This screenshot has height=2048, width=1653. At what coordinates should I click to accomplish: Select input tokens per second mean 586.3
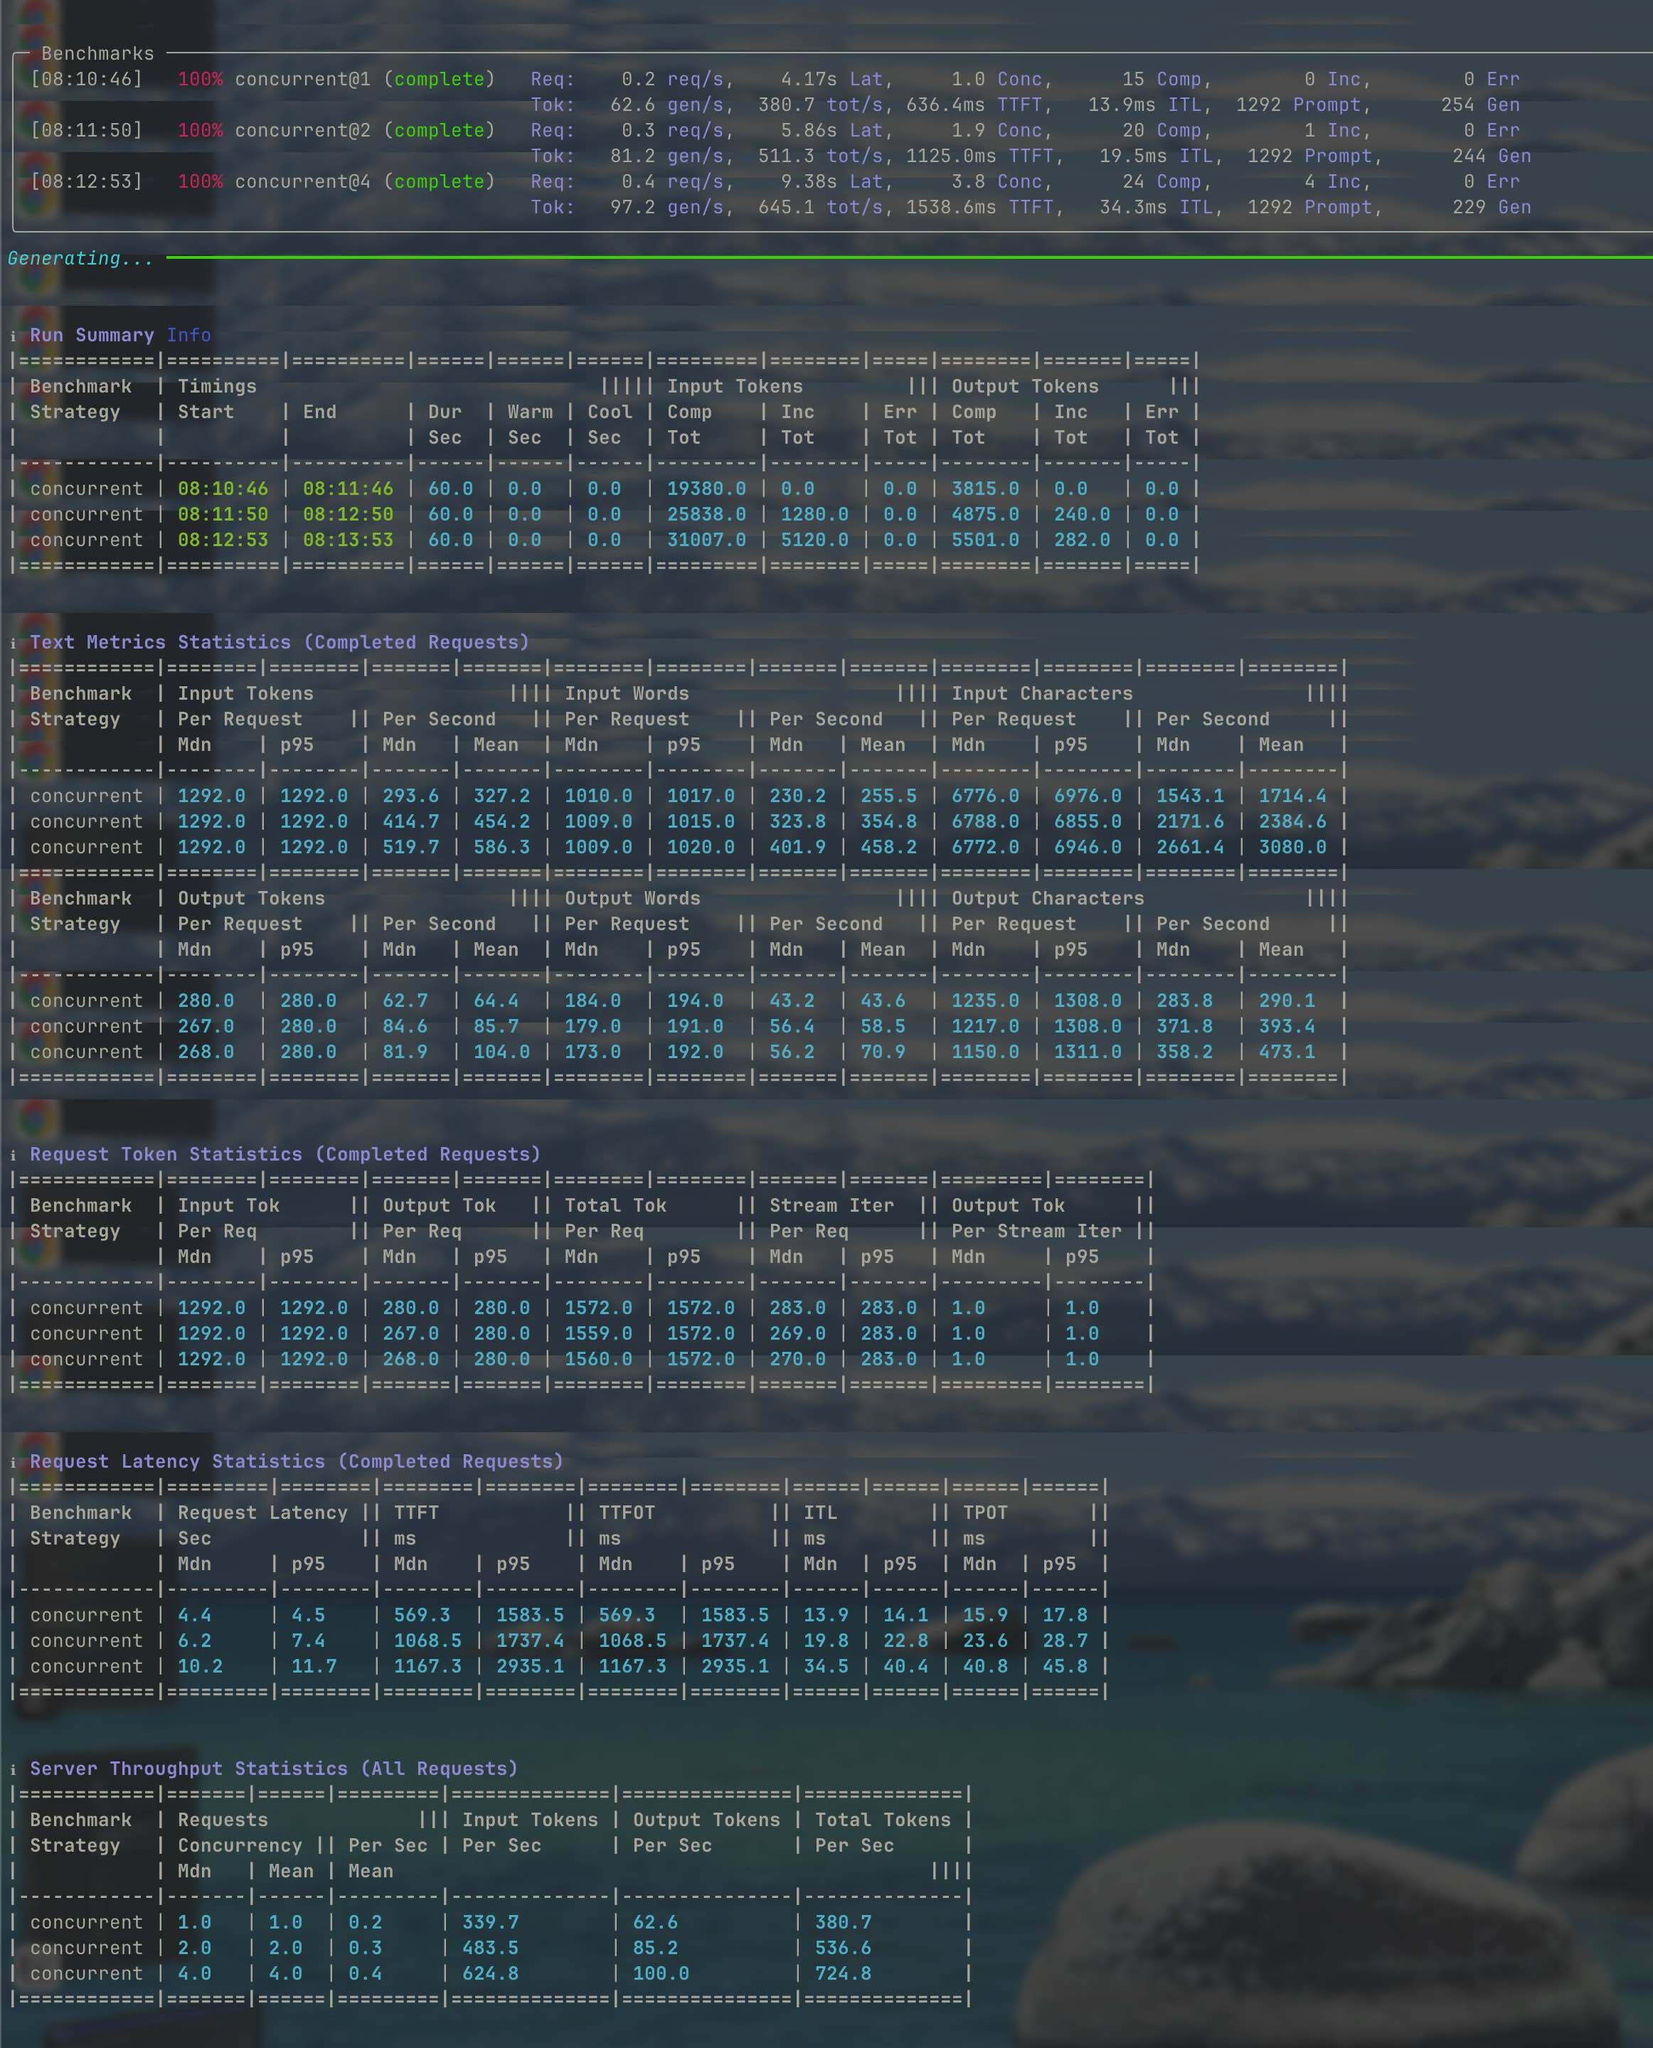(502, 848)
